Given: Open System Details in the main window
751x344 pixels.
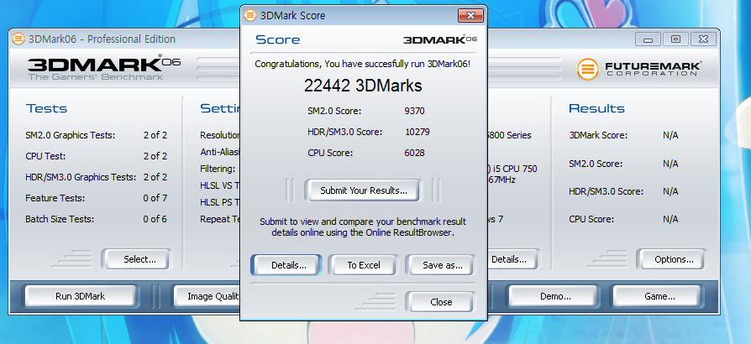Looking at the screenshot, I should pyautogui.click(x=512, y=259).
